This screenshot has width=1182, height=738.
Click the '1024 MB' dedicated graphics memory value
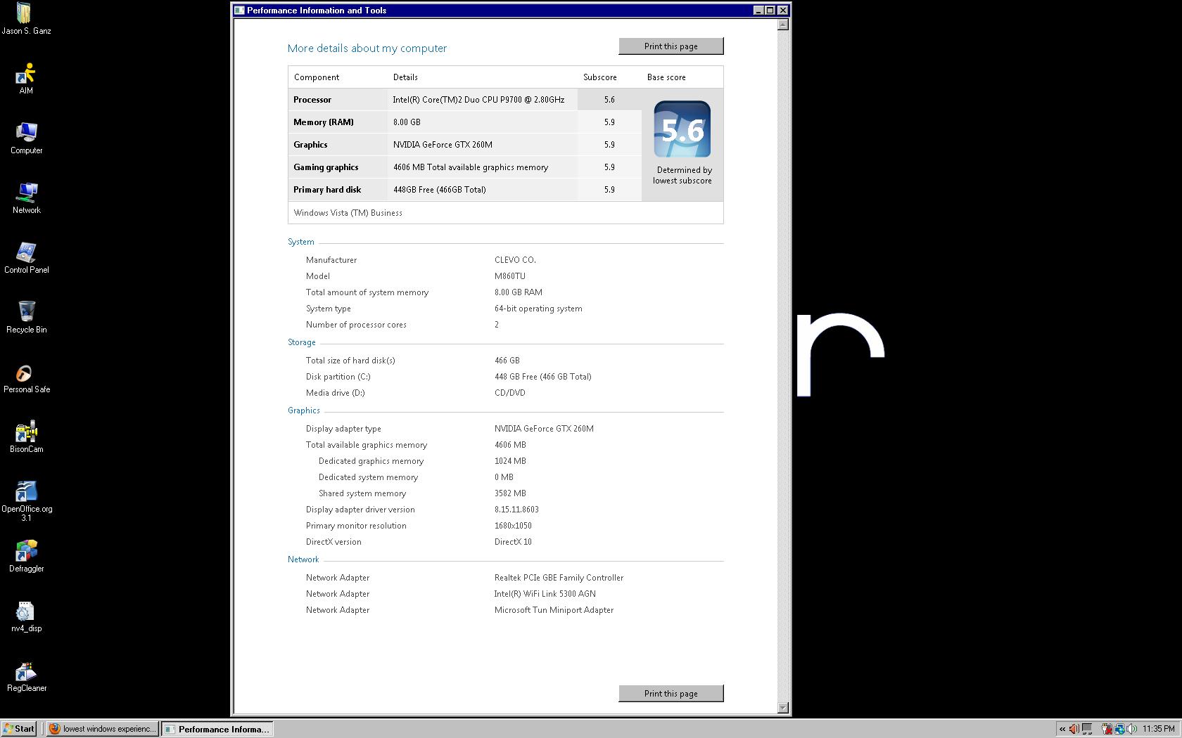tap(510, 461)
